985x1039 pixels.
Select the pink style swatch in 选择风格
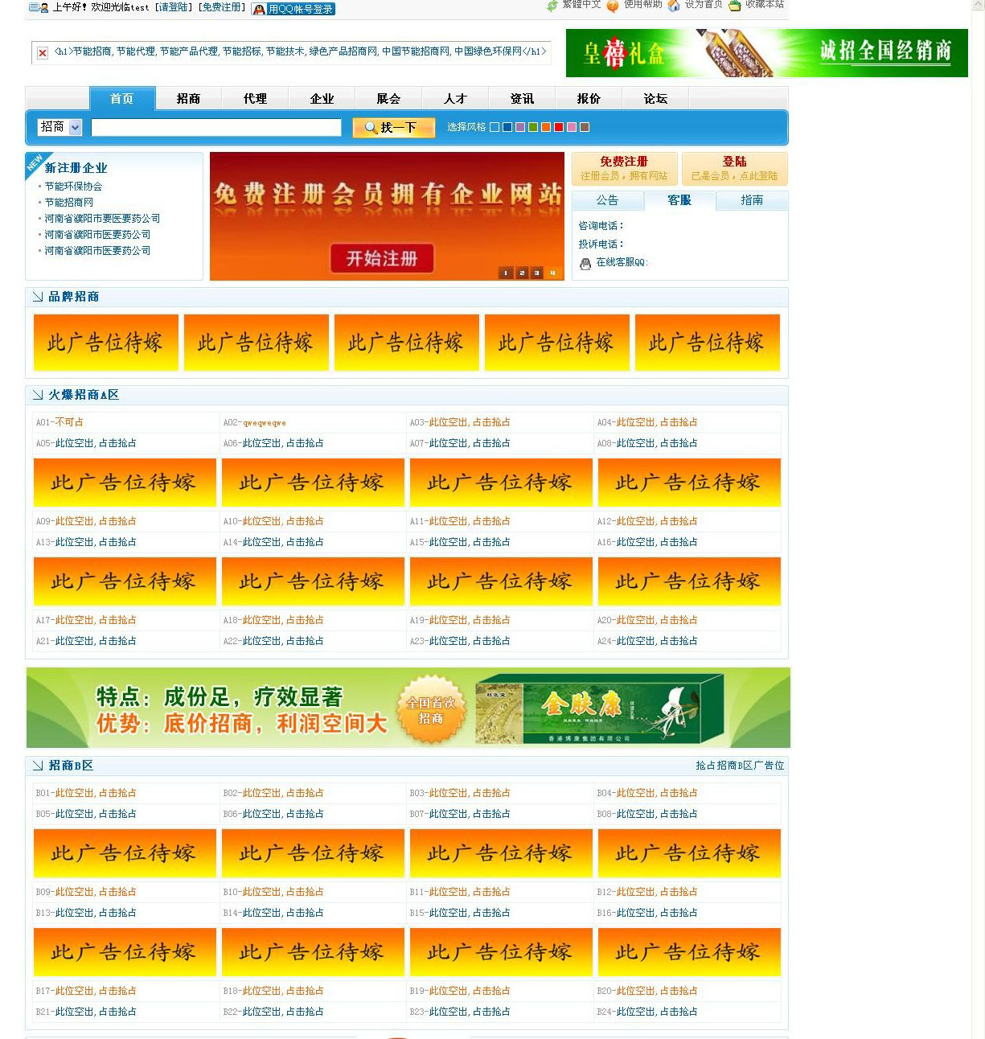click(x=572, y=126)
